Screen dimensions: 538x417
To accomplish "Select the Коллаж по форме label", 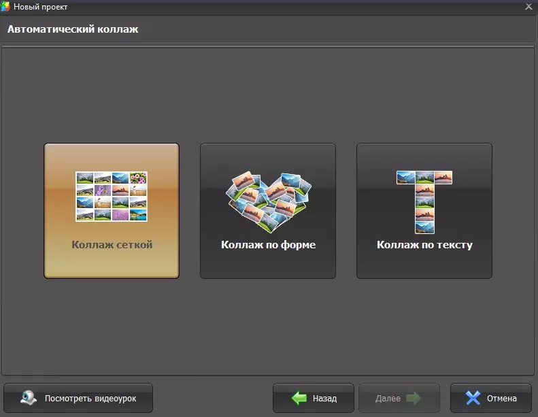I will tap(268, 245).
